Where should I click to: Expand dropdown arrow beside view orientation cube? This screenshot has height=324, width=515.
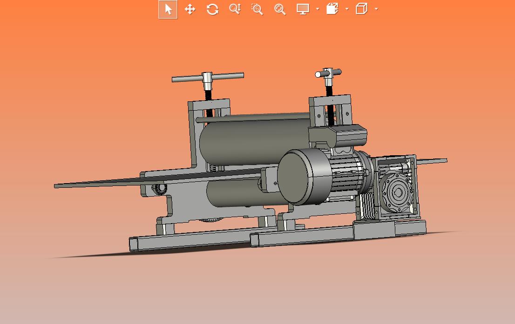(347, 9)
